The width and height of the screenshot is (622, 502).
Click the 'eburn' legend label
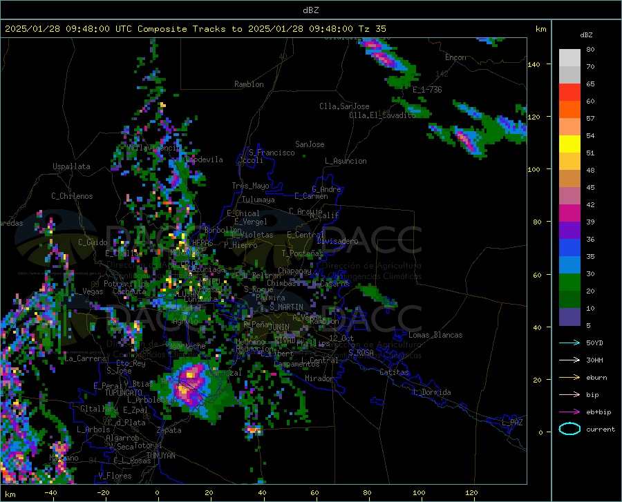coord(596,377)
